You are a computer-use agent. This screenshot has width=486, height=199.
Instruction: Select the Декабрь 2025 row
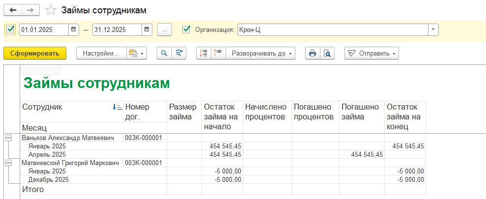tap(93, 179)
